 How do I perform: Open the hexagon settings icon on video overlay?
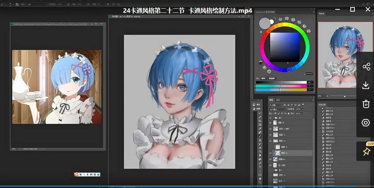[x=366, y=123]
